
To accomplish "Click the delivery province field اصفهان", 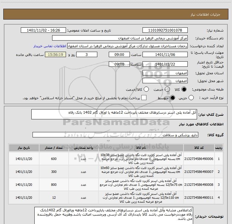I will click(165, 73).
